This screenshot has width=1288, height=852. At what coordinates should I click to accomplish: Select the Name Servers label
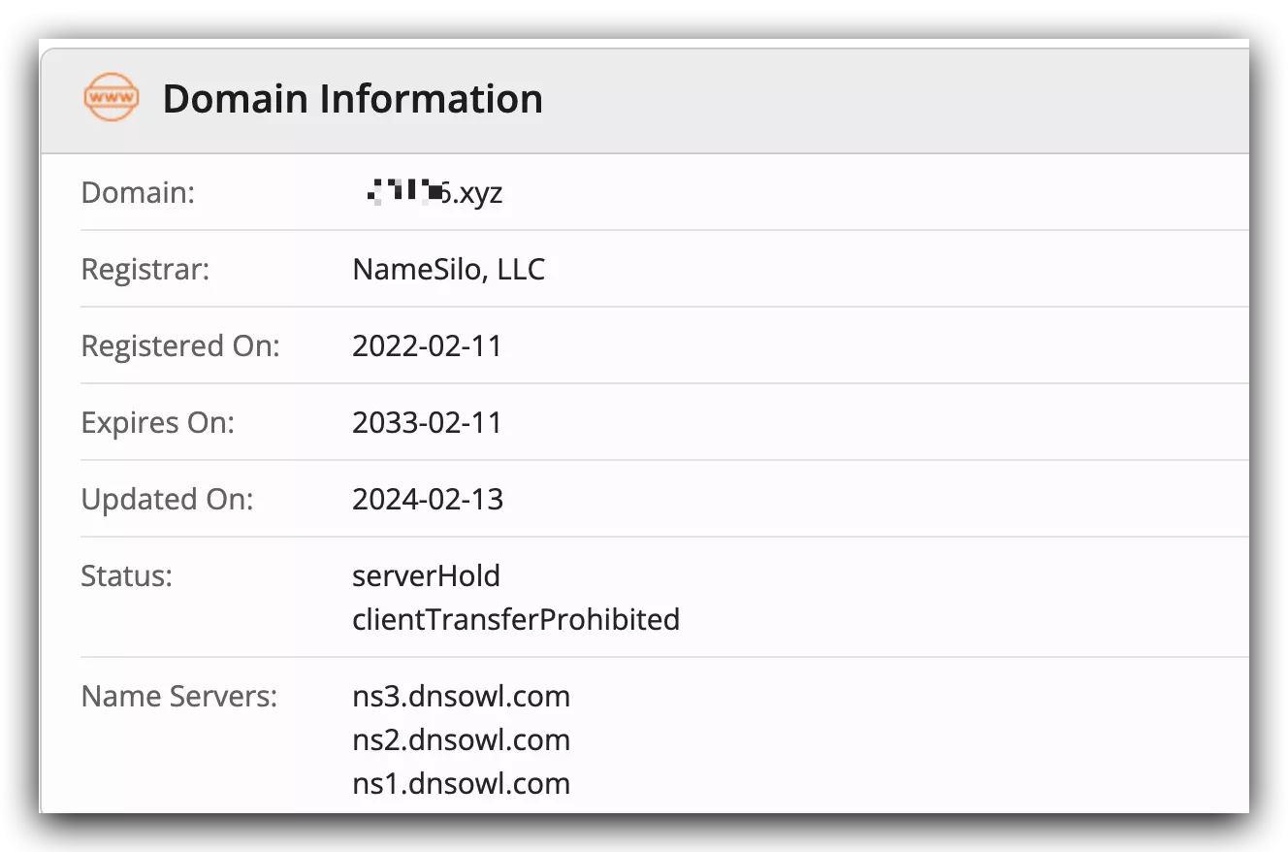pos(178,696)
